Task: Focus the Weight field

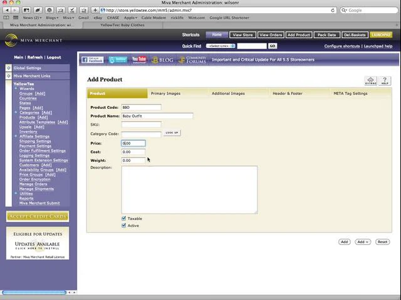Action: click(133, 161)
